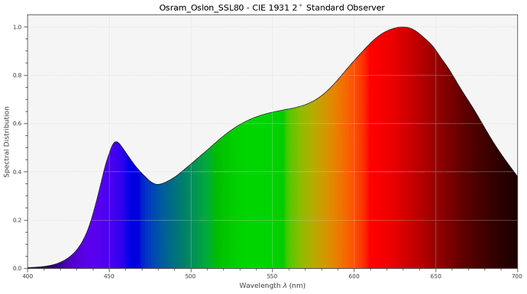Select the x-axis label 'Wavelength λ (nm)'
This screenshot has width=527, height=294.
click(x=272, y=286)
